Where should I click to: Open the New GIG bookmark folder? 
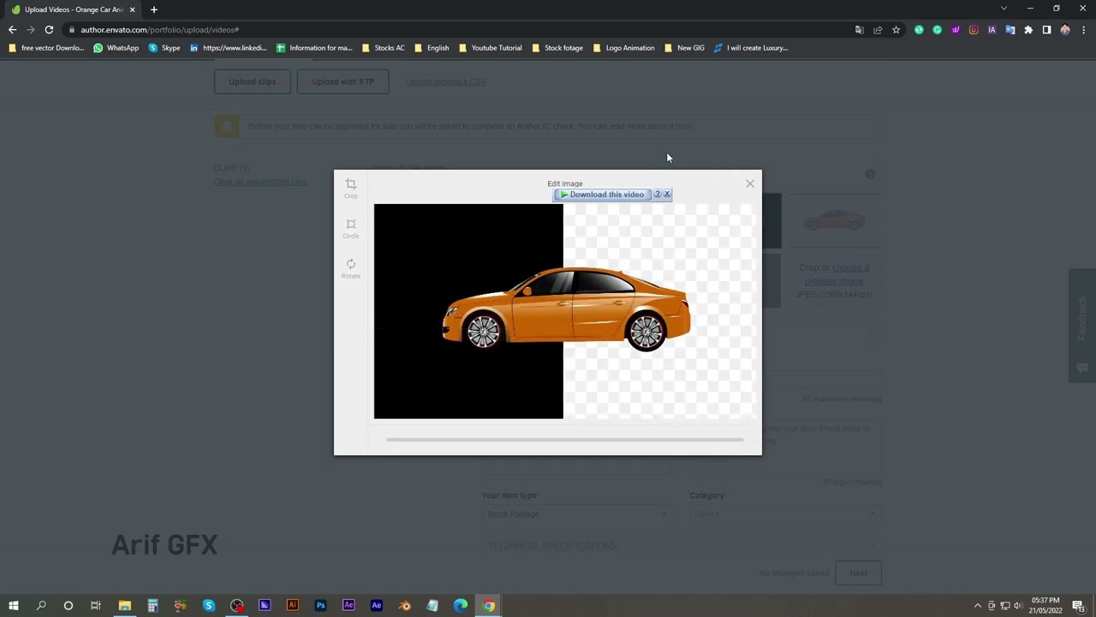(684, 48)
